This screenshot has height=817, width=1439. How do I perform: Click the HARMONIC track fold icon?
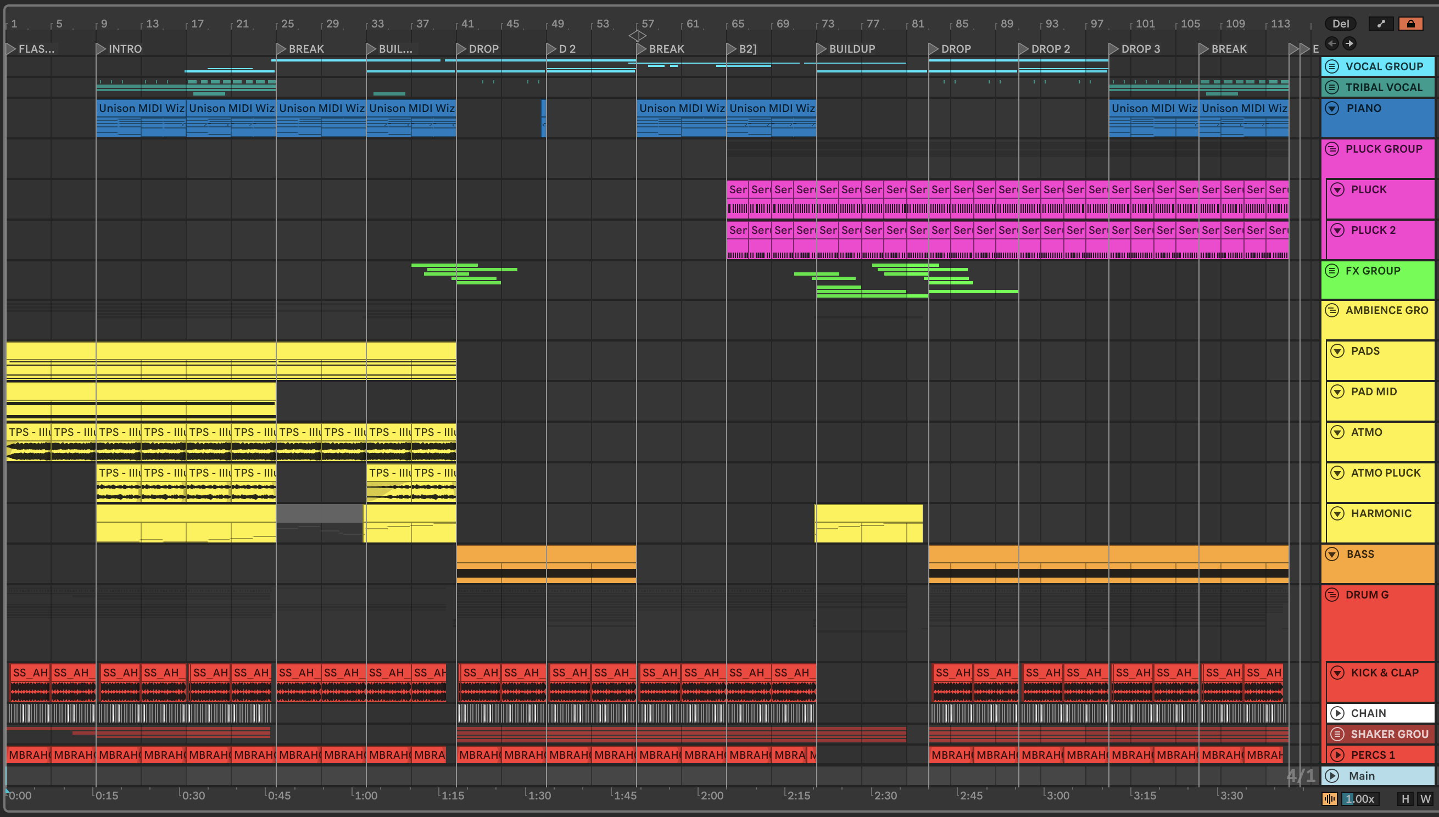coord(1337,513)
